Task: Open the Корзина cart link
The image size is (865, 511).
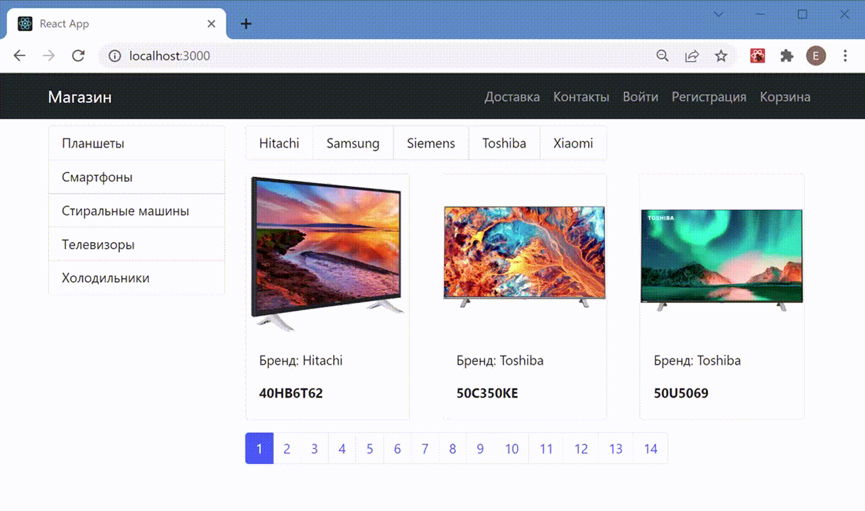Action: coord(785,97)
